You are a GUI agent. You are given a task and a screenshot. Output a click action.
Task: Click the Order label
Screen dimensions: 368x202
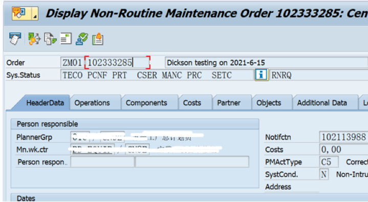pyautogui.click(x=15, y=63)
